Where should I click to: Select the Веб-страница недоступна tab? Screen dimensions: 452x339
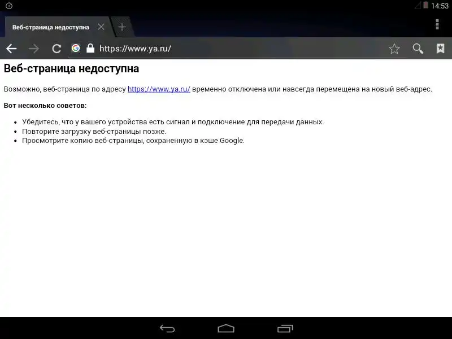(x=50, y=27)
